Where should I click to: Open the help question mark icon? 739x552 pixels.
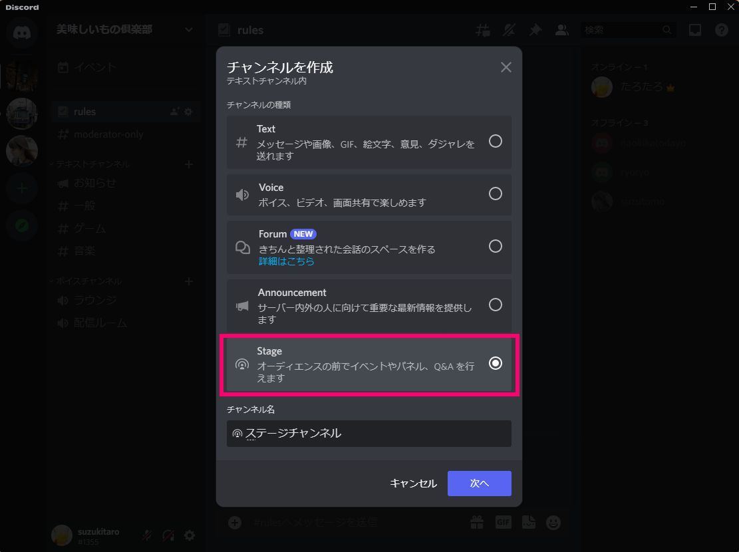721,30
